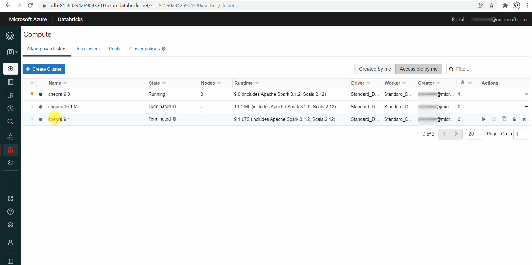Go to the next page of clusters
The width and height of the screenshot is (532, 265).
[456, 134]
